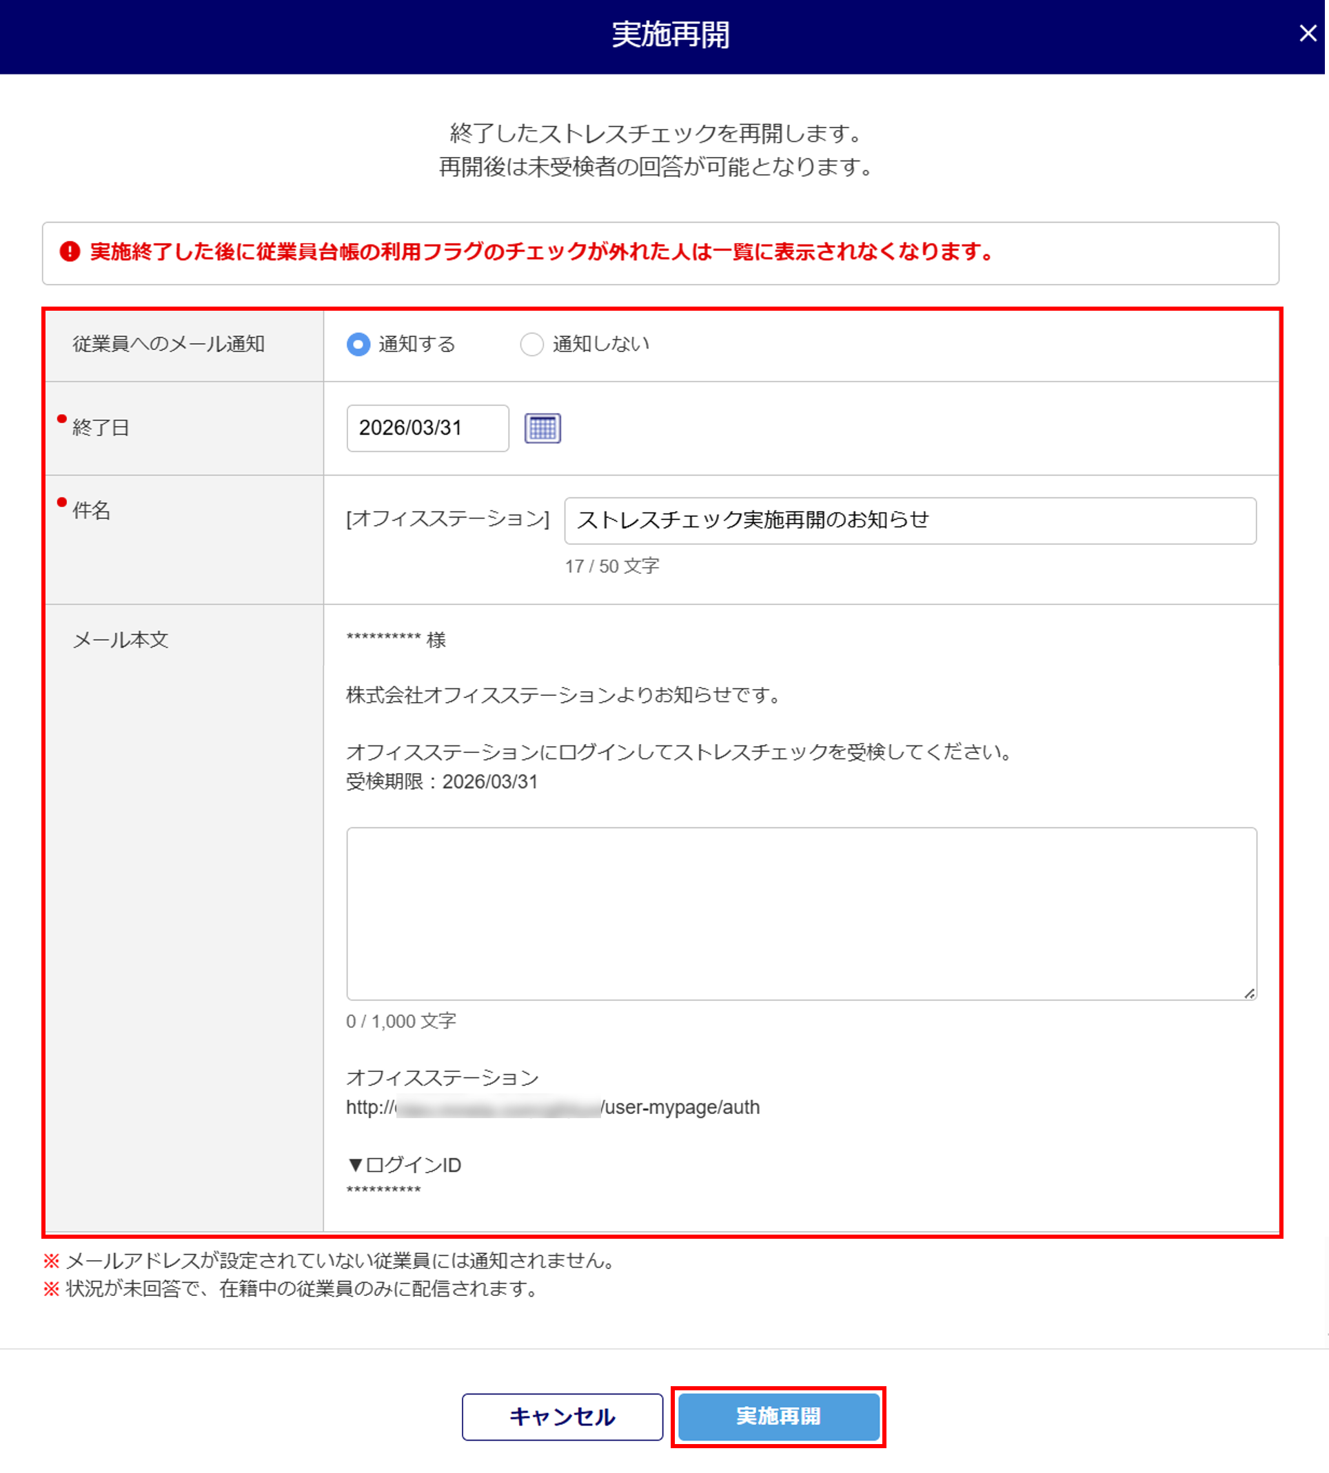This screenshot has width=1329, height=1473.
Task: Click the mail body textarea resize handle
Action: [1250, 993]
